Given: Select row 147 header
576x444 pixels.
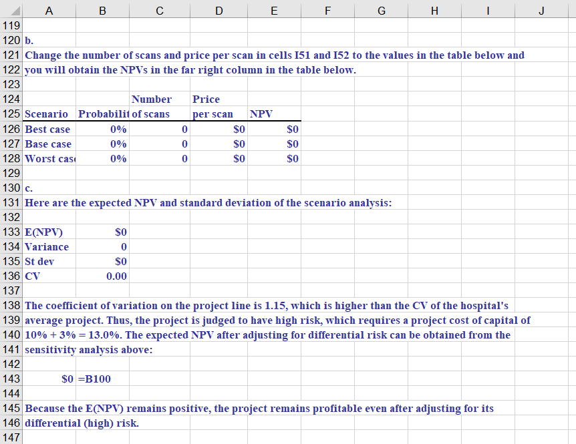Looking at the screenshot, I should [x=11, y=437].
